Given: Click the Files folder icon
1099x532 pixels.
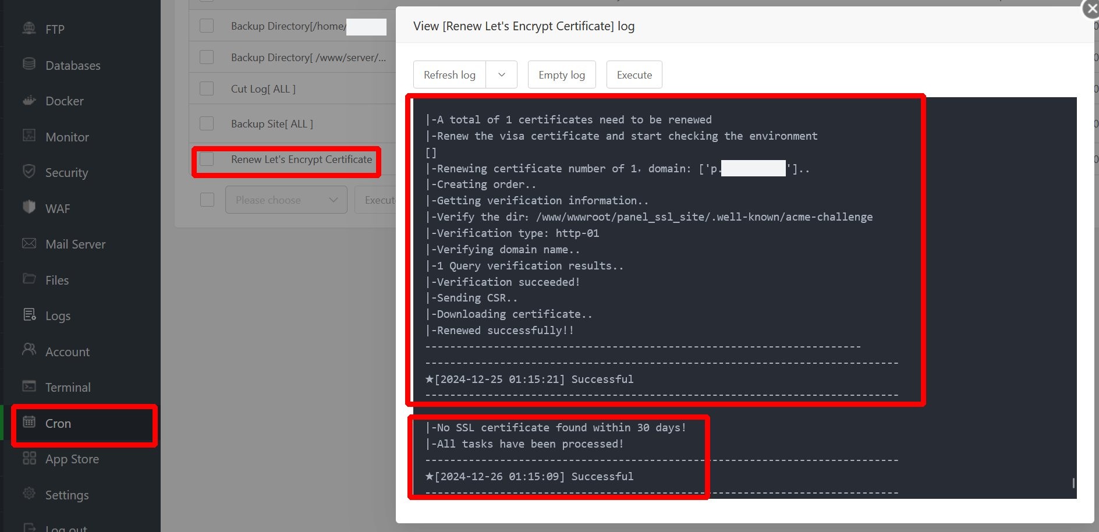Looking at the screenshot, I should pos(29,279).
